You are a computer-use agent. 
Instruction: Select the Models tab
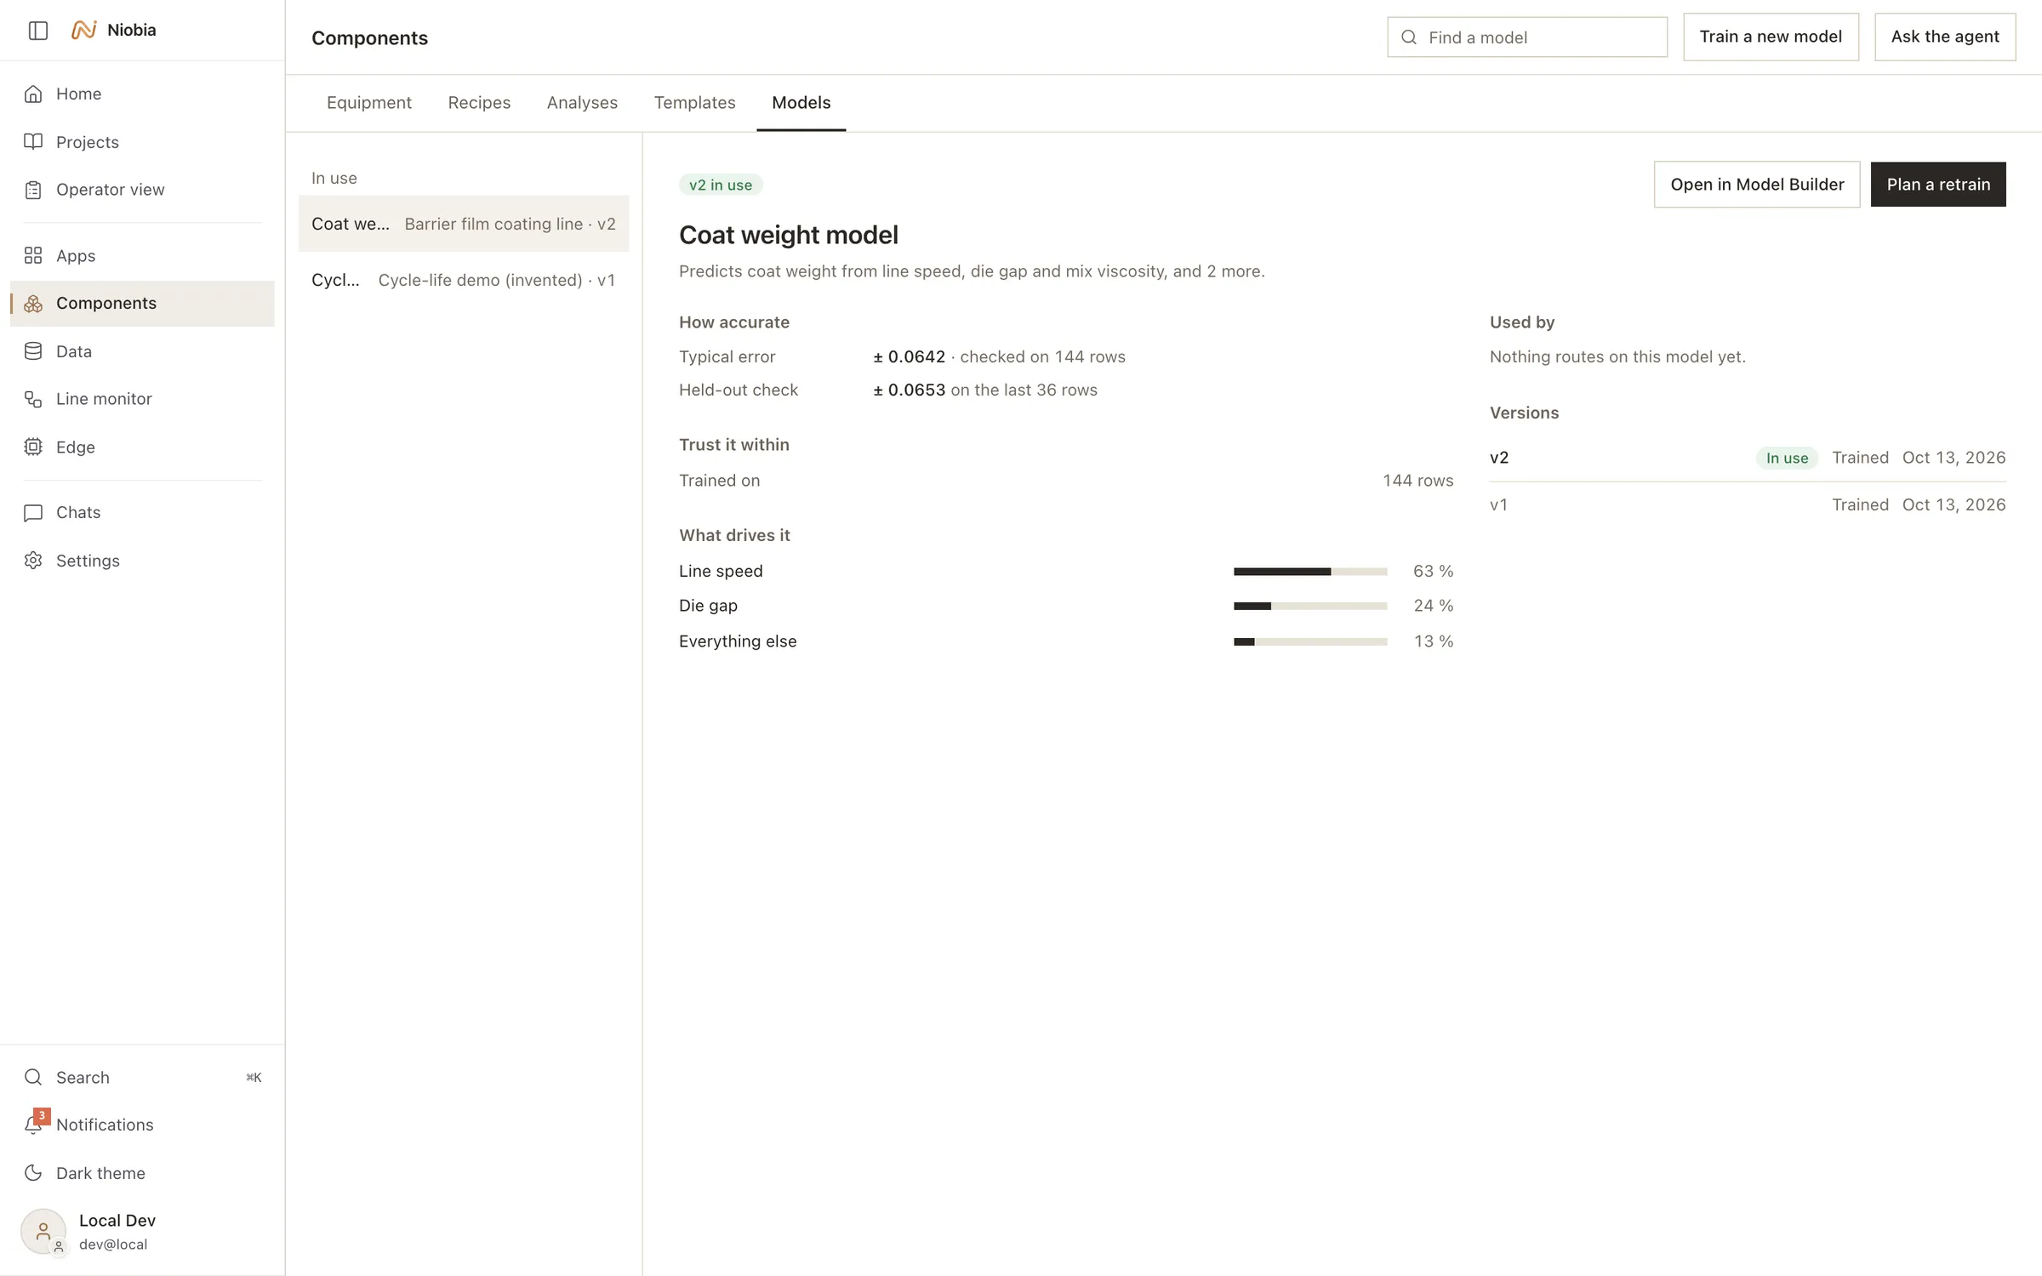coord(801,102)
